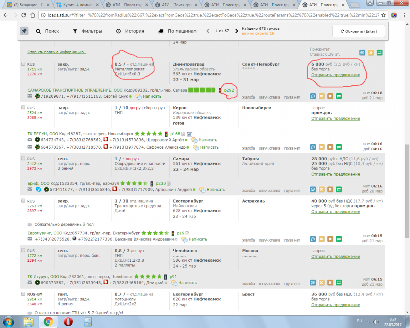The width and height of the screenshot is (410, 328).
Task: Click envelope icon next to 719209871
Action: coord(30,96)
